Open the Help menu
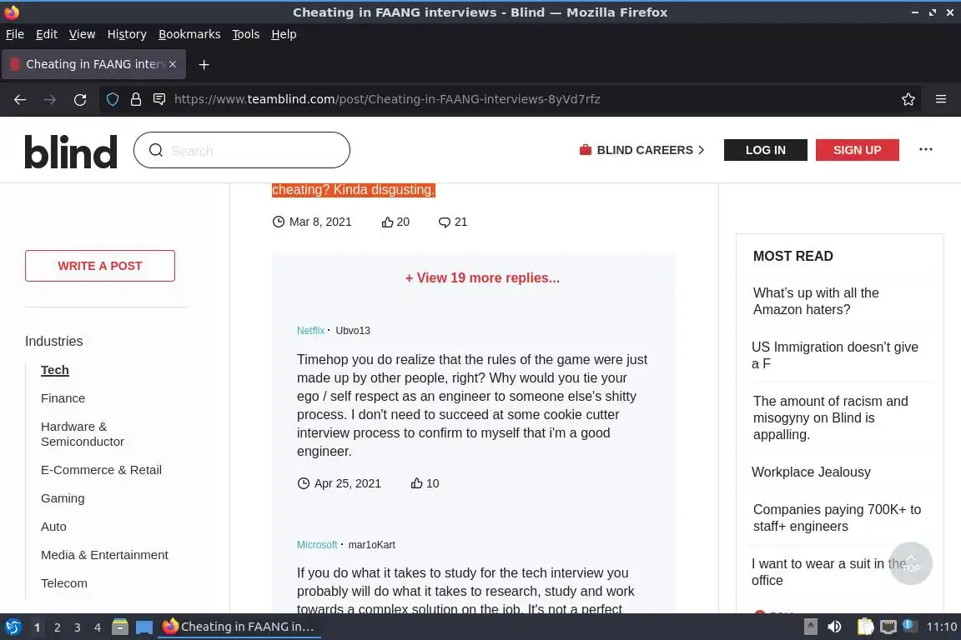 pos(284,34)
